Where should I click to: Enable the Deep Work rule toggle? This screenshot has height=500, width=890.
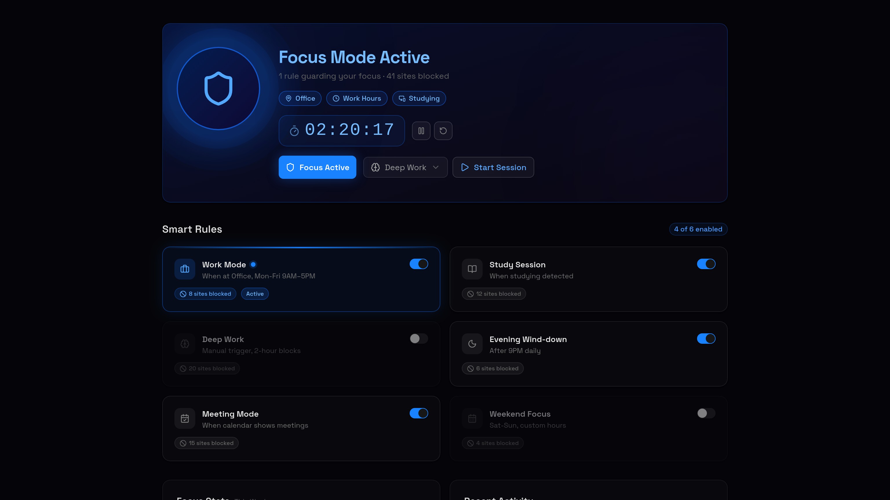point(419,339)
